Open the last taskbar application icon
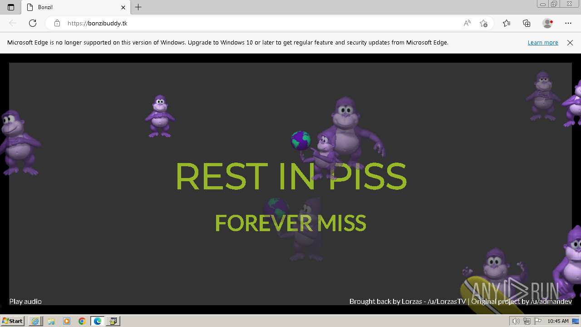Viewport: 581px width, 327px height. pos(113,321)
